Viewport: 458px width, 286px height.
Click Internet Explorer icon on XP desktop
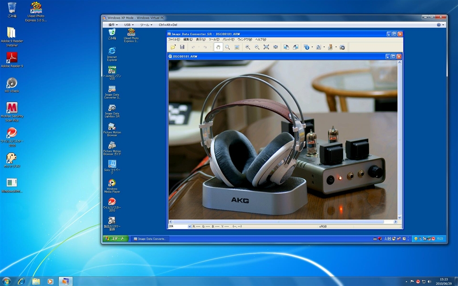coord(112,54)
